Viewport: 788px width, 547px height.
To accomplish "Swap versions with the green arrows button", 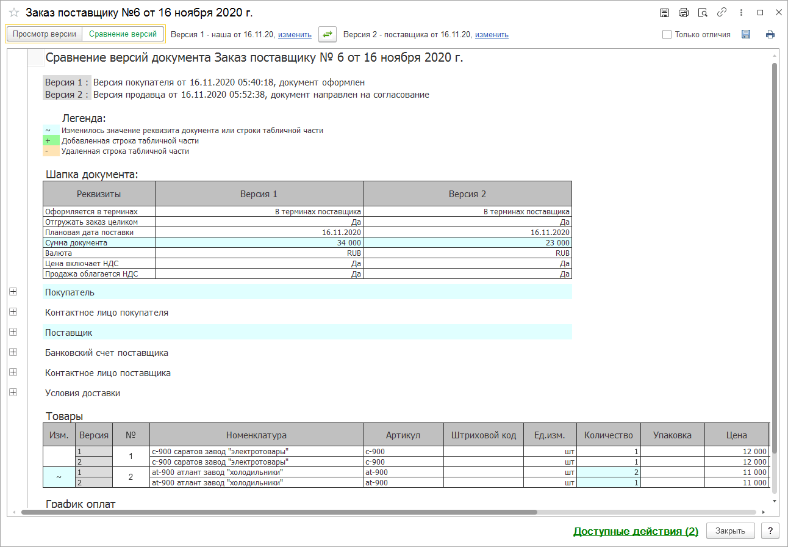I will [x=328, y=35].
